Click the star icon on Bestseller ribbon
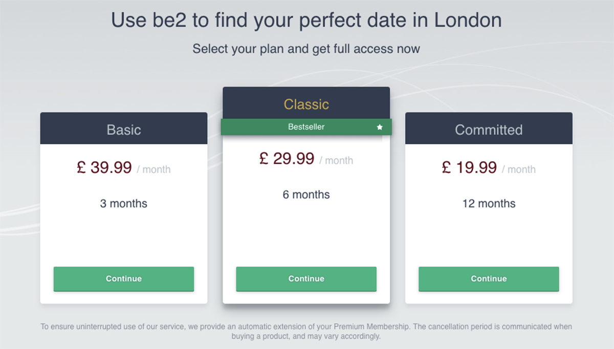This screenshot has height=349, width=614. coord(380,127)
